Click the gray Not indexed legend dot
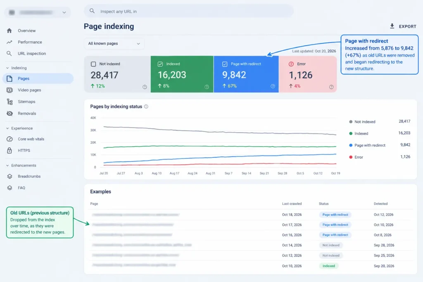The width and height of the screenshot is (423, 282). 351,121
